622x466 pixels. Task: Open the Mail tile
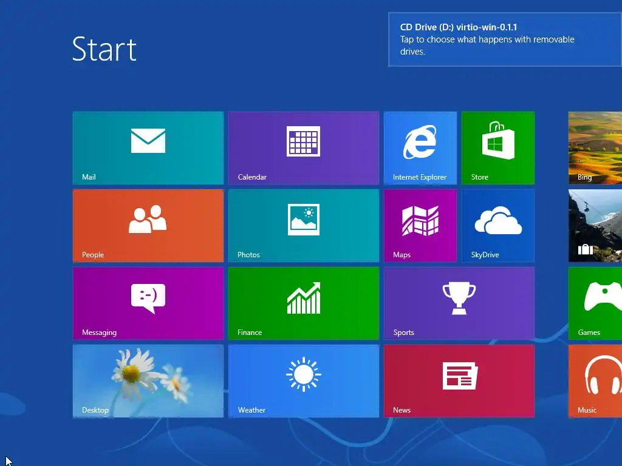coord(148,148)
